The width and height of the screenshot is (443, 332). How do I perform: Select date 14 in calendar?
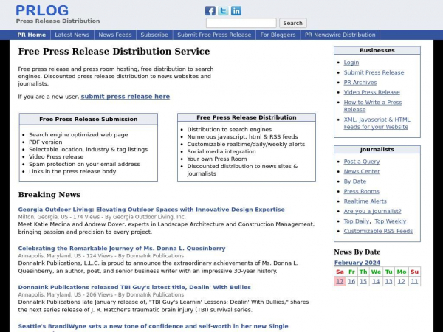click(x=376, y=281)
